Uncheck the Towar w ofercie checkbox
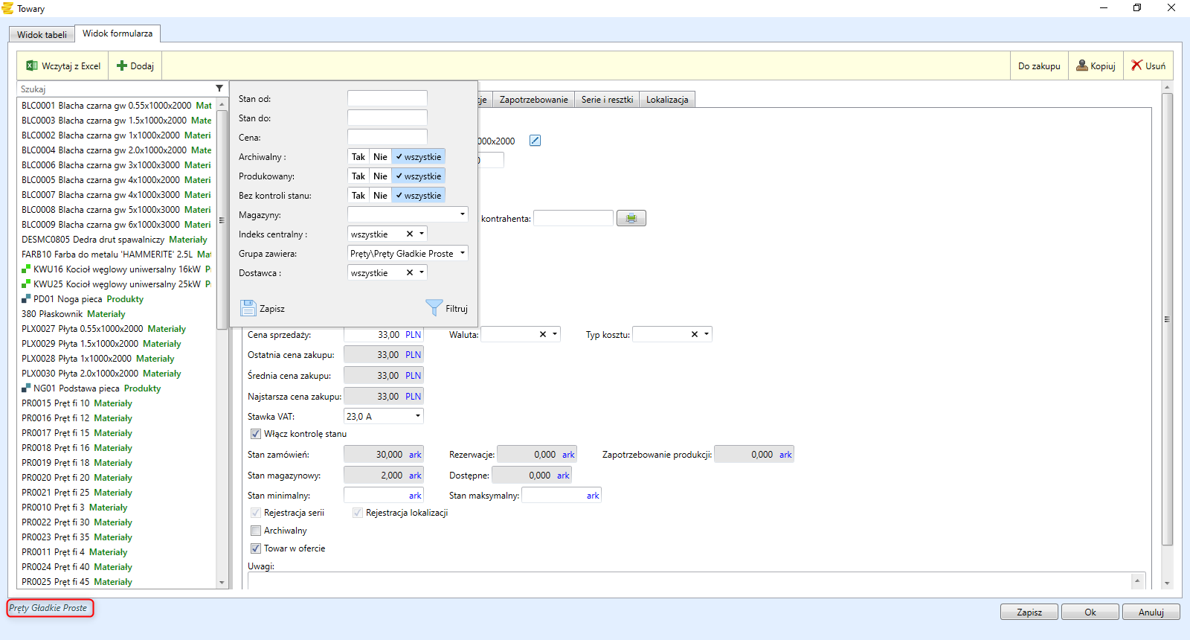This screenshot has height=640, width=1190. pyautogui.click(x=256, y=548)
